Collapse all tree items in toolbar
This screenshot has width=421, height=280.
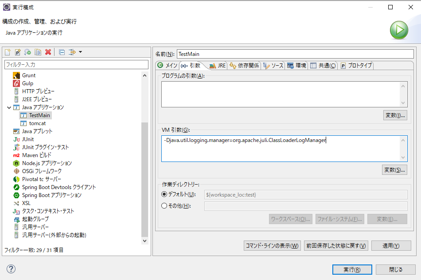62,52
